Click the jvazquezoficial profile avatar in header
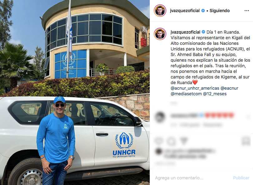The height and width of the screenshot is (185, 253). (x=160, y=11)
